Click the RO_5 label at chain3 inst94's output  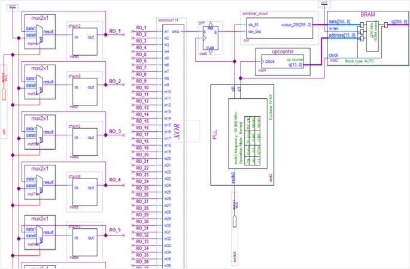115,229
